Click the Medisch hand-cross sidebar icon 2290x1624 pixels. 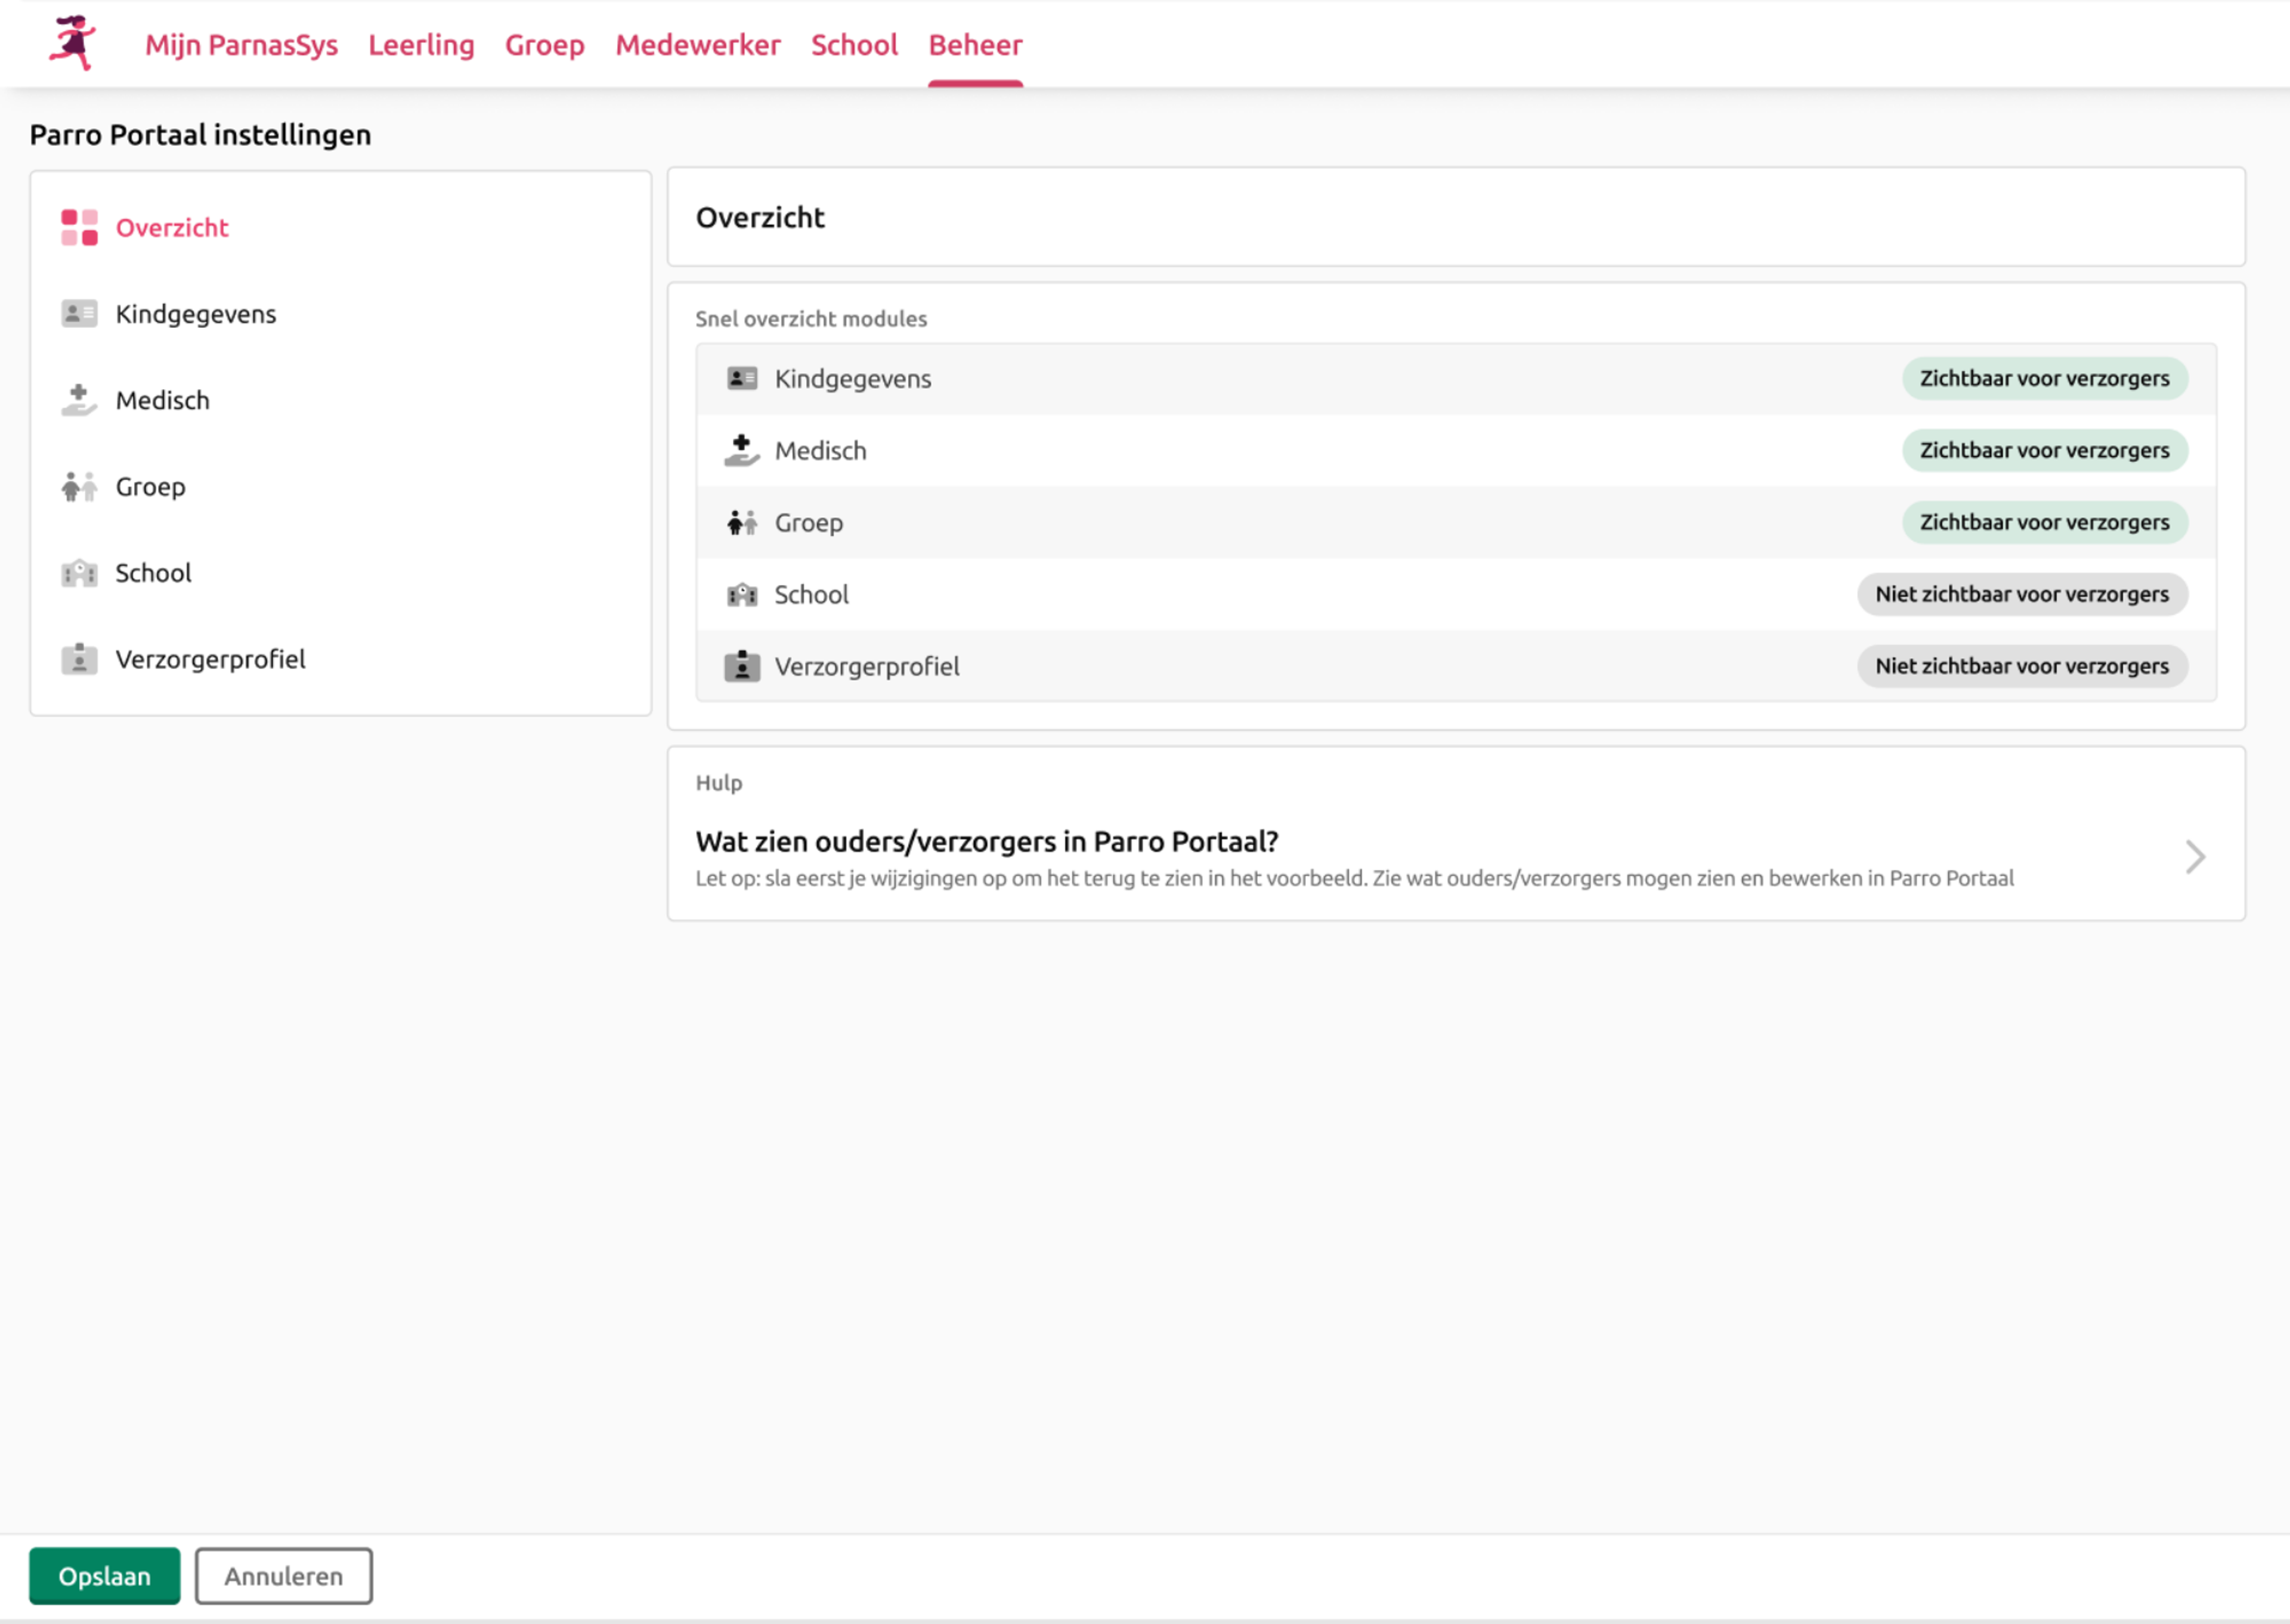(79, 400)
